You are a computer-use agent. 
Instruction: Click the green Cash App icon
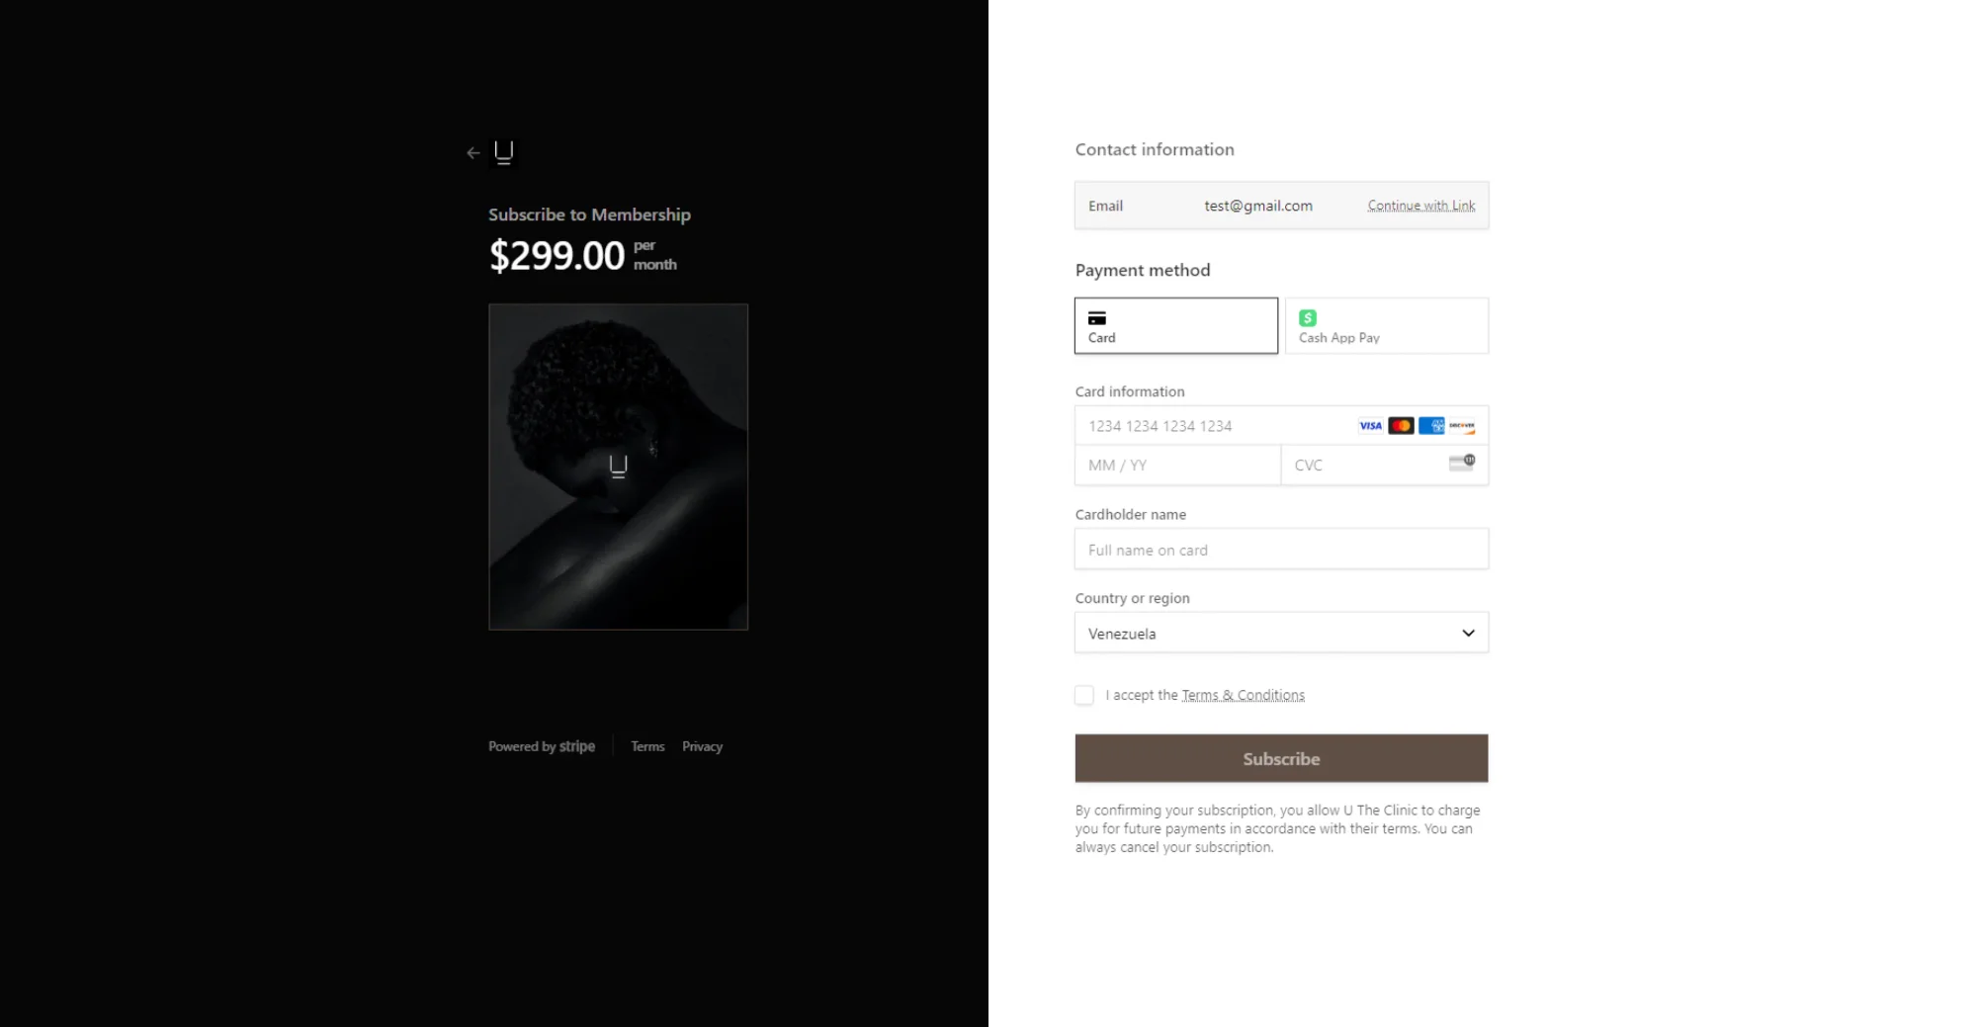[1308, 318]
